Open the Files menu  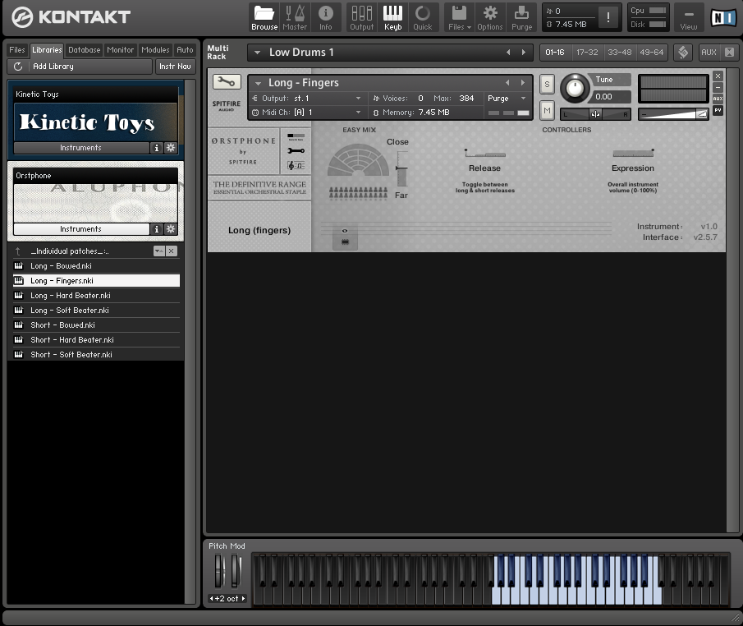coord(460,17)
